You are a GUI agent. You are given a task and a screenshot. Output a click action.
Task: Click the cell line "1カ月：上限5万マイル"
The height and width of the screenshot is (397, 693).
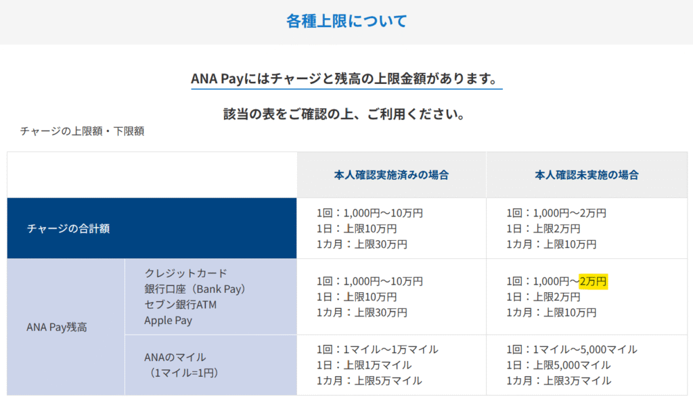(369, 381)
